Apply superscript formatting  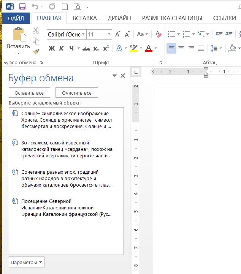point(106,48)
